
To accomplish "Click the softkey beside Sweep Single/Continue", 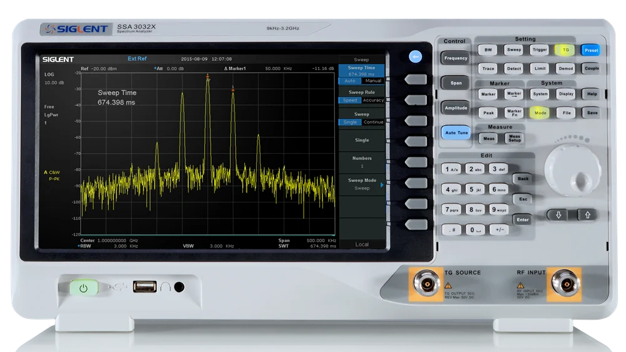I will click(x=416, y=121).
